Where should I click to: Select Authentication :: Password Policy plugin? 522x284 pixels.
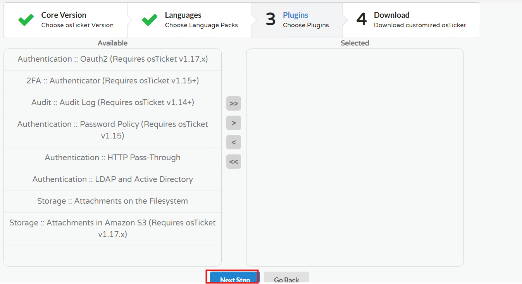pos(113,130)
